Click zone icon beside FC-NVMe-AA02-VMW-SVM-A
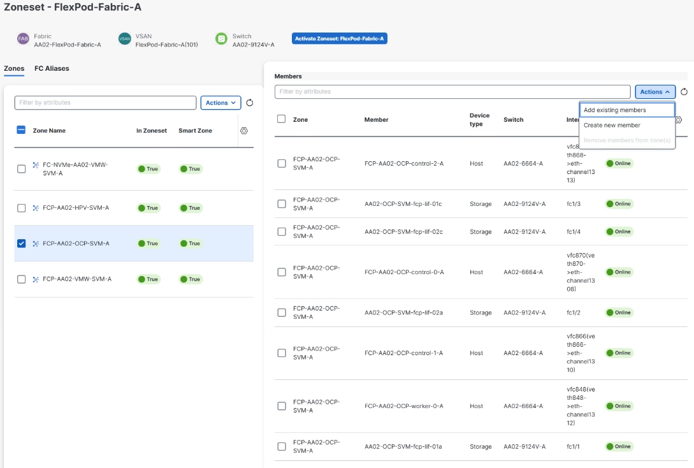 pos(36,165)
